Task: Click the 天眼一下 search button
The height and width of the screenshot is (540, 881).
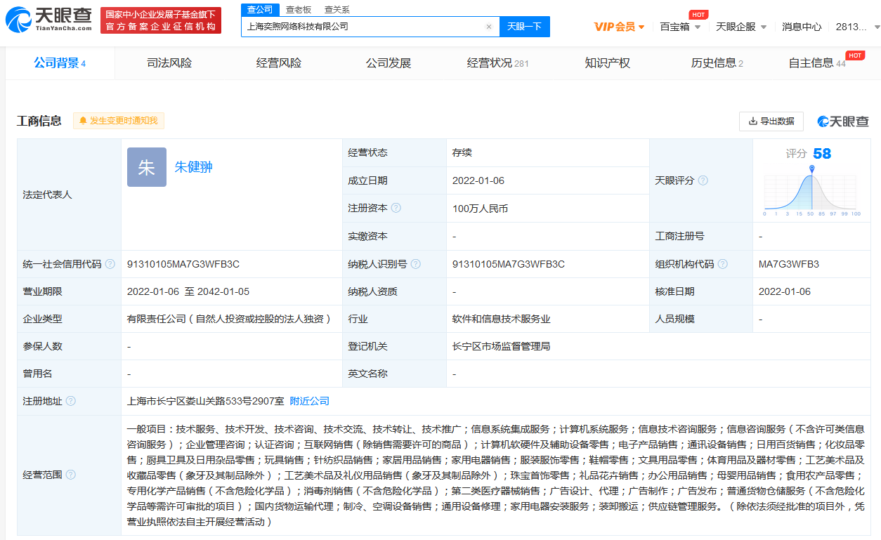Action: pyautogui.click(x=525, y=27)
